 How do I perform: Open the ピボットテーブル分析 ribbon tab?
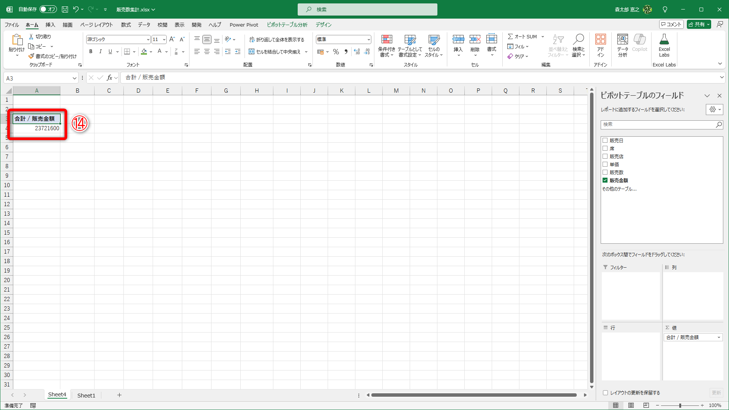pyautogui.click(x=287, y=25)
